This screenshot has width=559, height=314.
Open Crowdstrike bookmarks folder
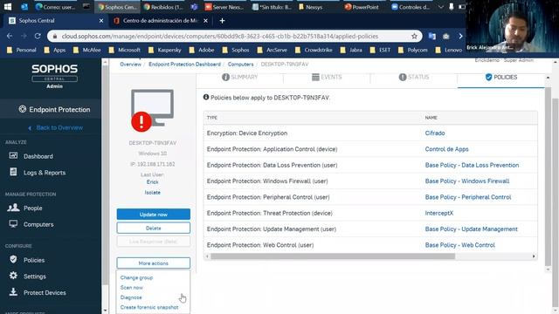click(314, 50)
